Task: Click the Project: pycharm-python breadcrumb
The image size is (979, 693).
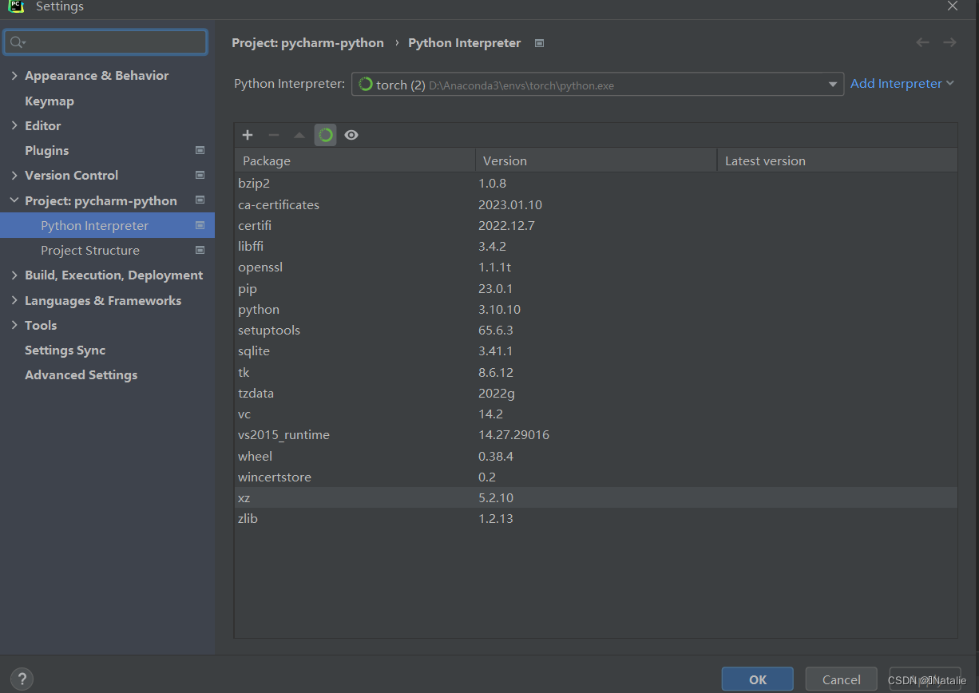Action: click(307, 43)
